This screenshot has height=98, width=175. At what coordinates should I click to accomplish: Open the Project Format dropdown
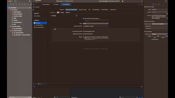pyautogui.click(x=159, y=24)
